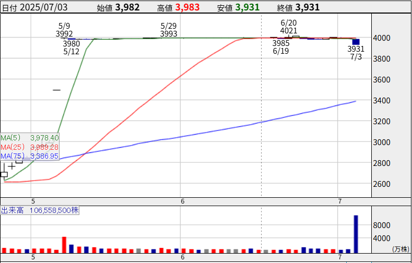The height and width of the screenshot is (263, 412).
Task: Click the closing price 終値 label
Action: pyautogui.click(x=285, y=8)
